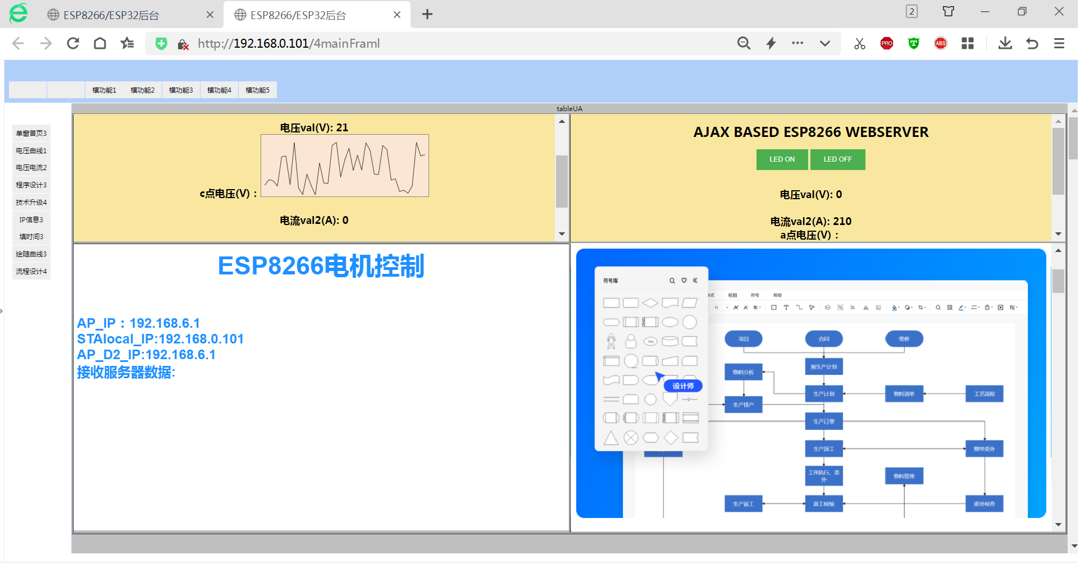Open the 绘随曲线3 sidebar item
1080x564 pixels.
[31, 254]
